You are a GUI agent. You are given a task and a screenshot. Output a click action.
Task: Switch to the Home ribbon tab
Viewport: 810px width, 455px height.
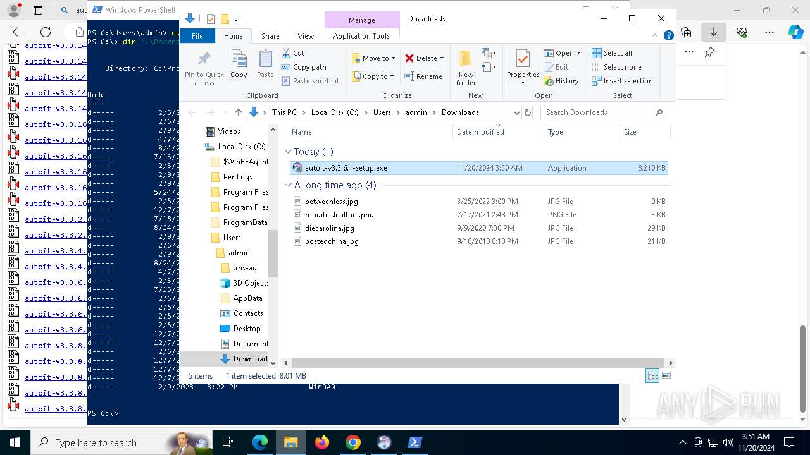[x=234, y=36]
